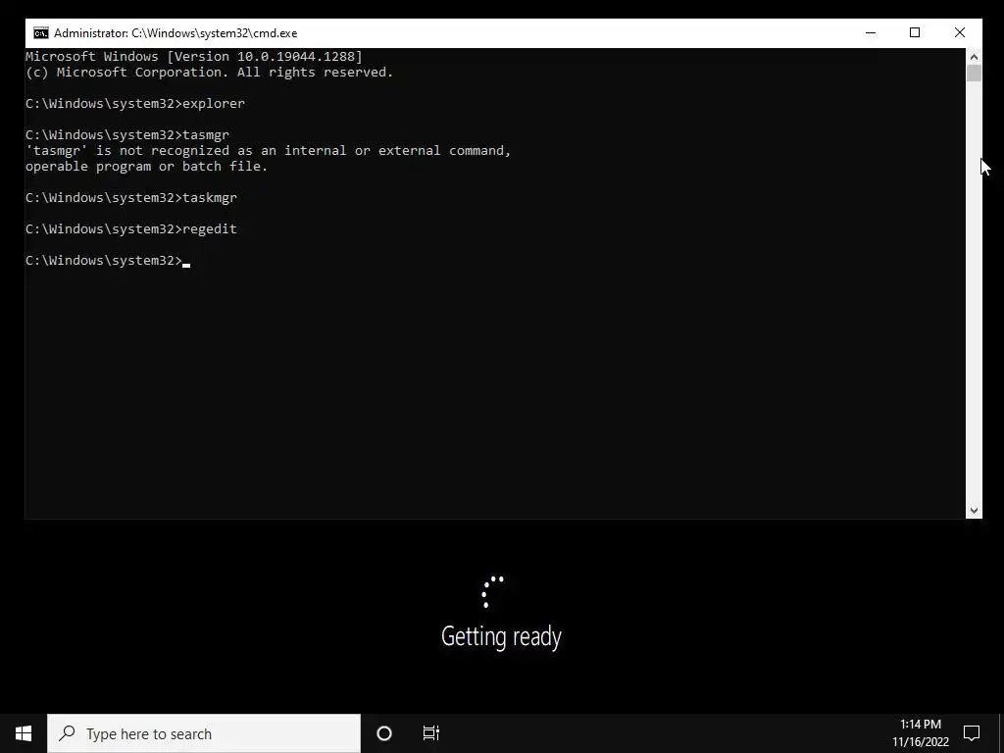Click the clock showing 1:14 PM
This screenshot has height=753, width=1004.
[920, 725]
